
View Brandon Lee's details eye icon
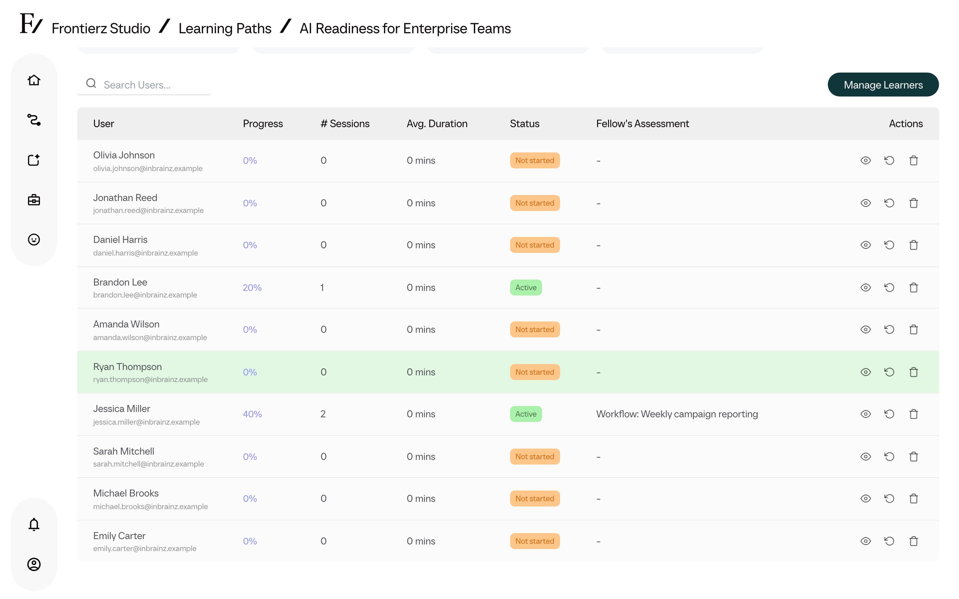coord(865,287)
